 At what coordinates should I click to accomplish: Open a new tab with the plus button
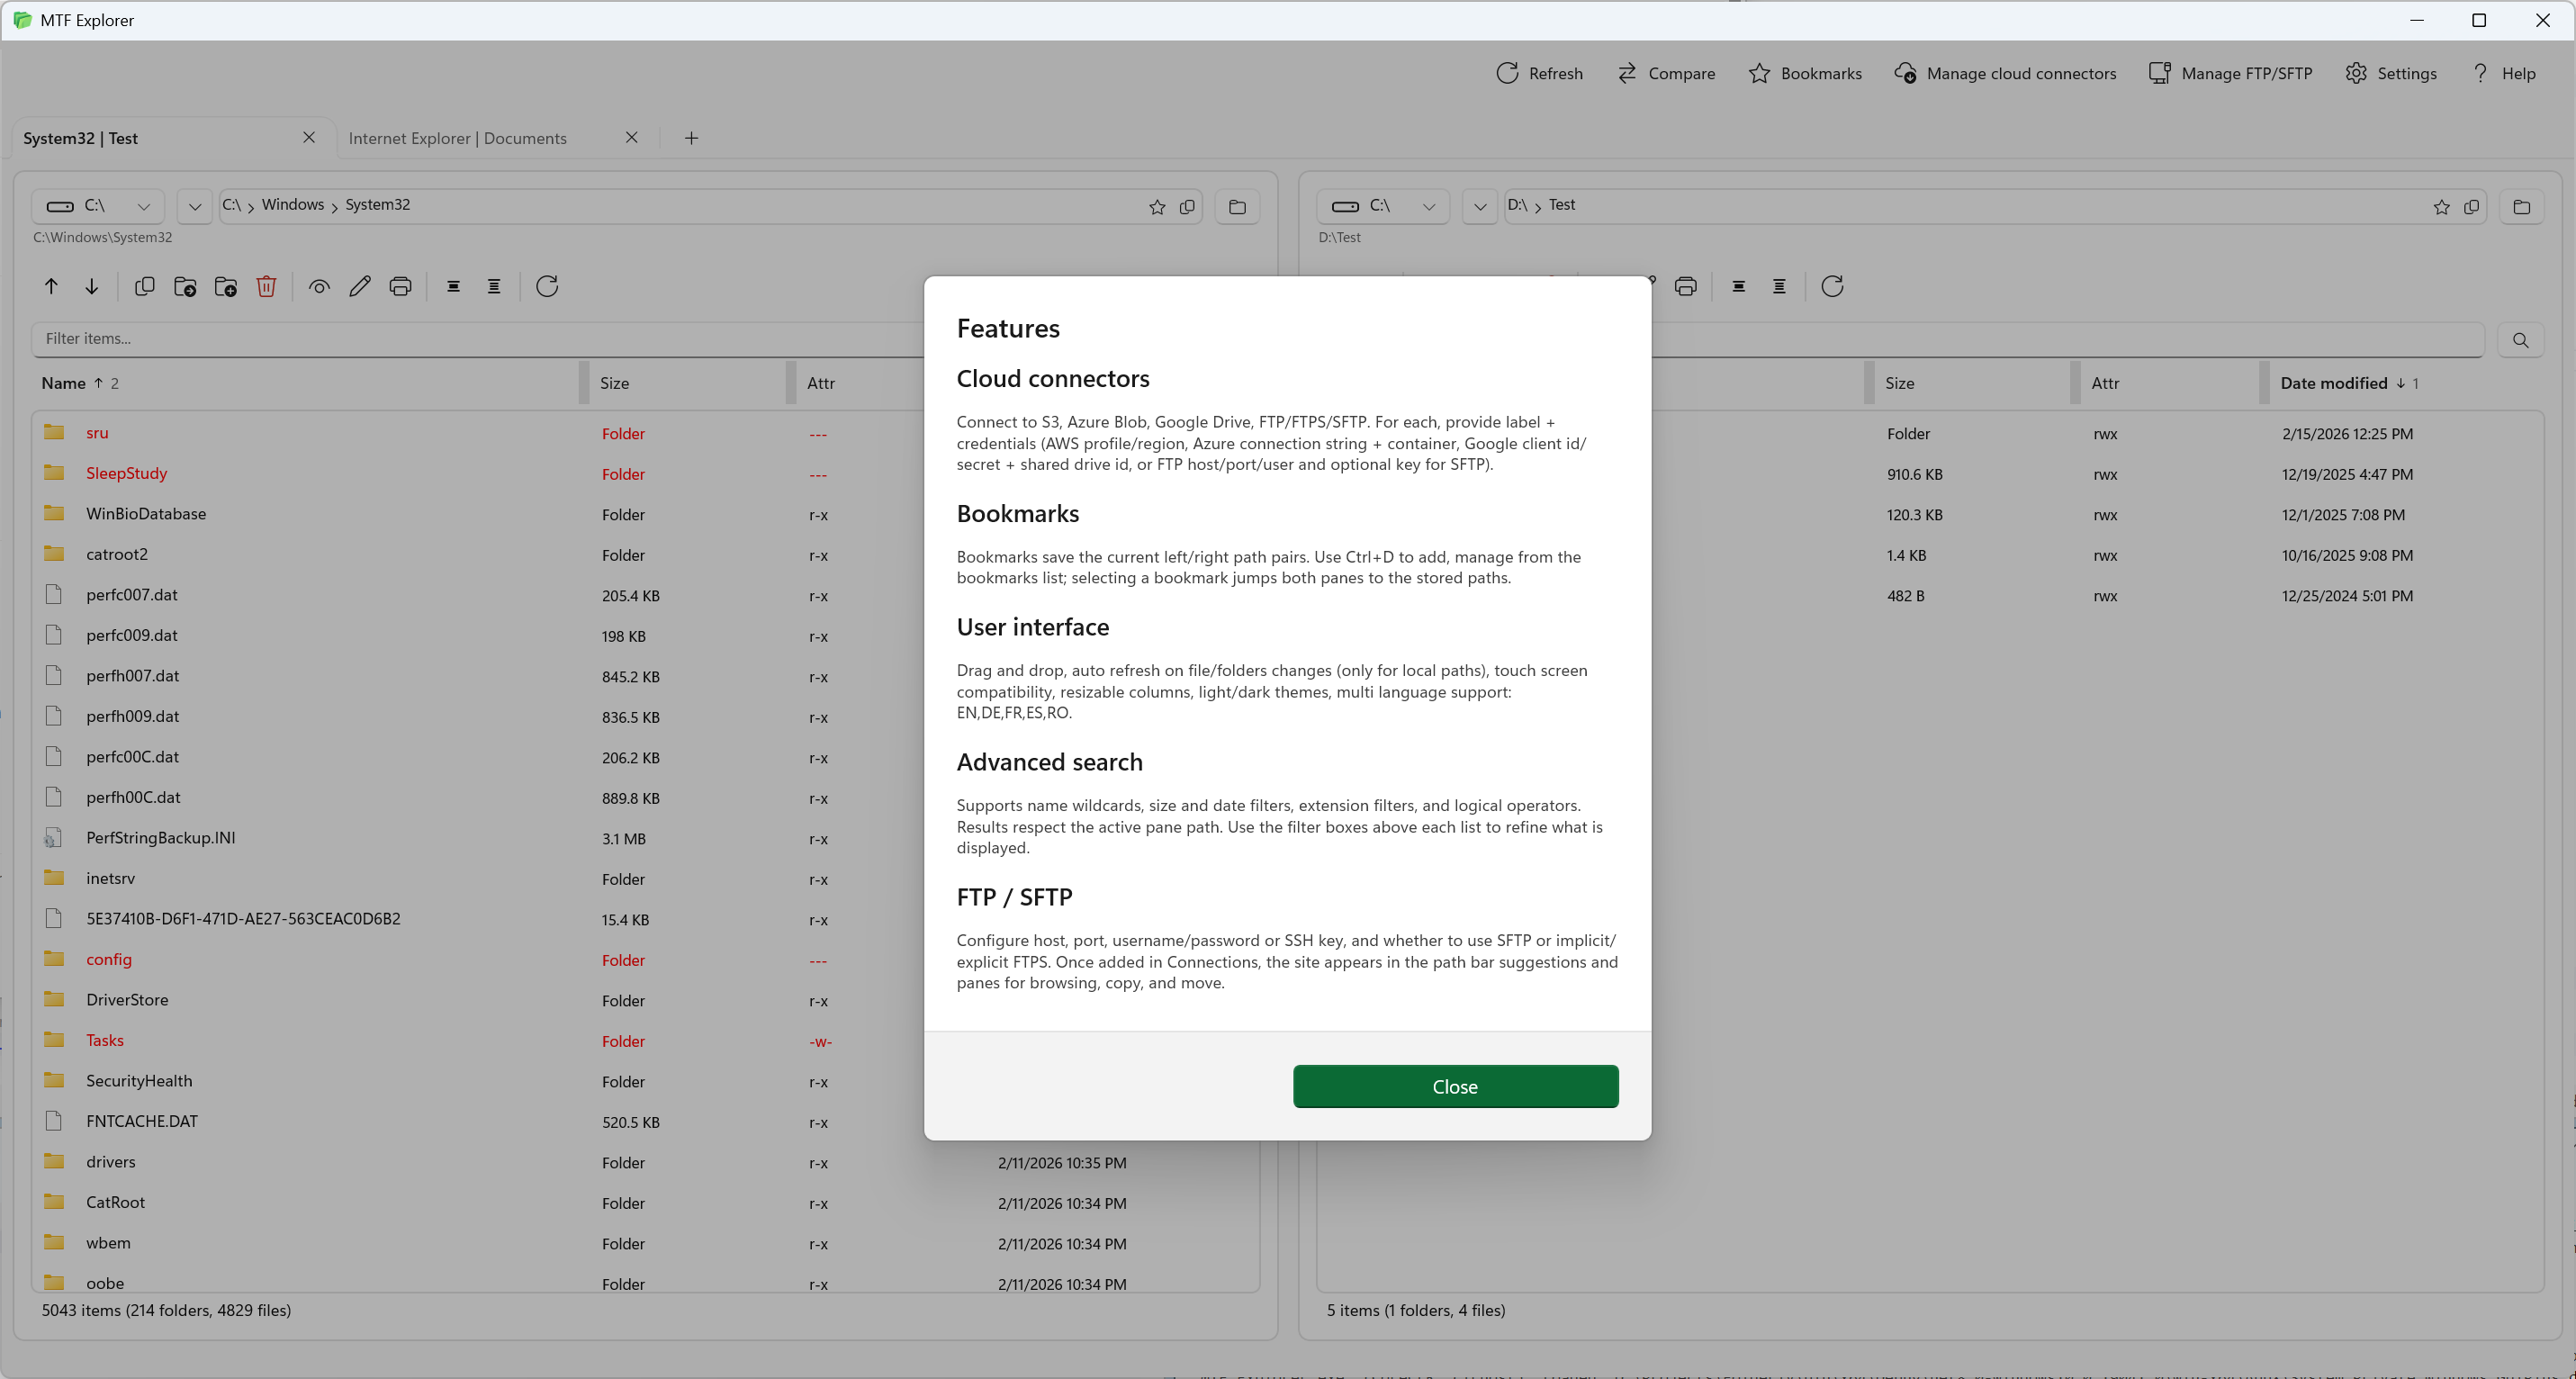pyautogui.click(x=691, y=138)
